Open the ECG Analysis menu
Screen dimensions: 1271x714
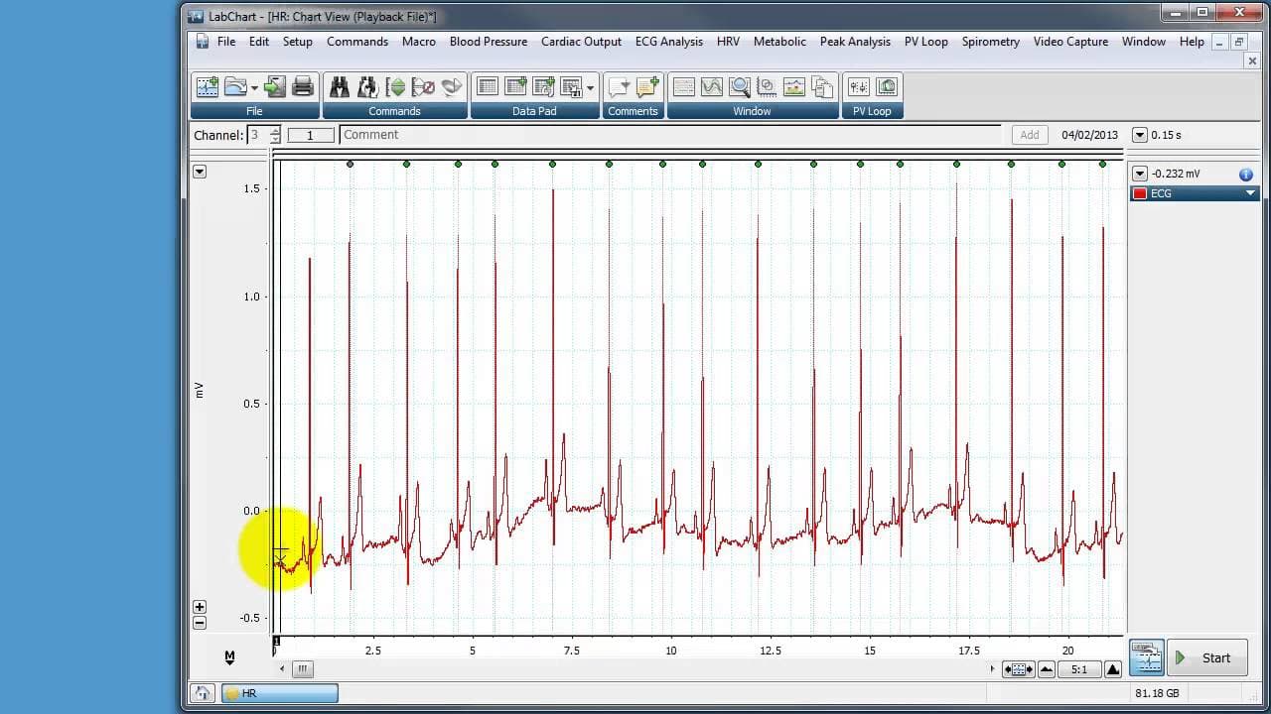coord(669,42)
